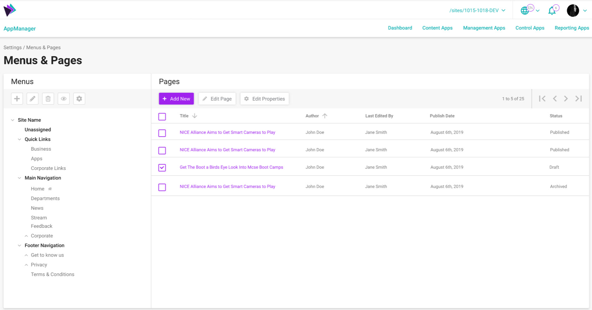Toggle the chevron beside Privacy
592x310 pixels.
26,265
